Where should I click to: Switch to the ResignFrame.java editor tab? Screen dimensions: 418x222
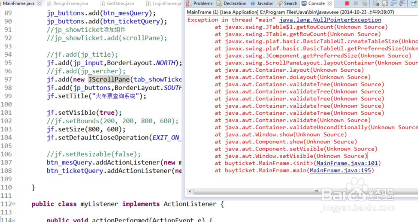(x=71, y=3)
